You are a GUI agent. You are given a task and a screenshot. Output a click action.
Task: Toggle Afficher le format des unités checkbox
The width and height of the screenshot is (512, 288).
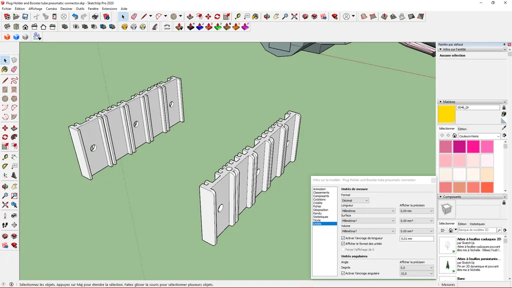343,244
